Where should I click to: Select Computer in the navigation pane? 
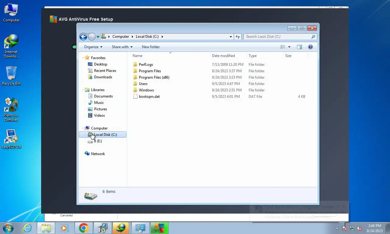click(x=99, y=128)
